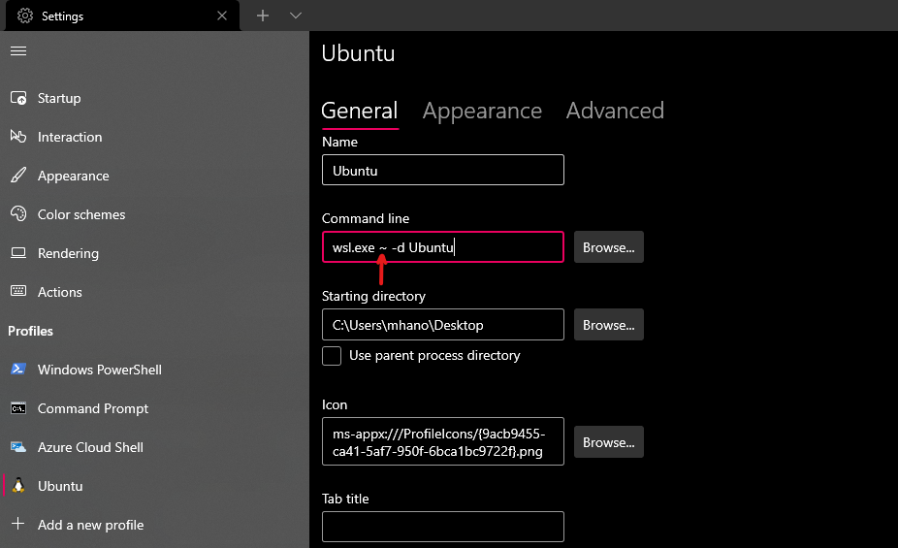898x548 pixels.
Task: Switch to the profile Appearance tab
Action: point(482,111)
